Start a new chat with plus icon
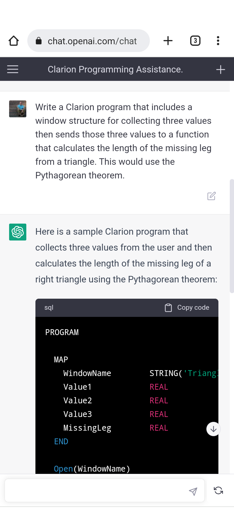 221,70
